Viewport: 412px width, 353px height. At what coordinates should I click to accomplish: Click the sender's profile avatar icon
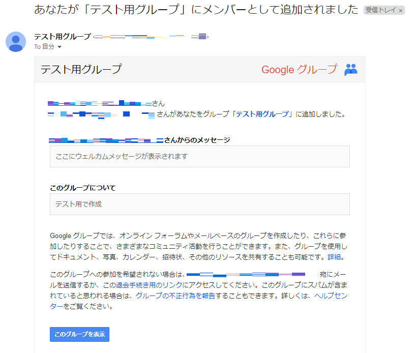point(16,41)
